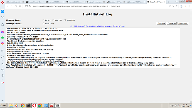Switch to the Pobierz Windows 10 tab

coord(15,2)
